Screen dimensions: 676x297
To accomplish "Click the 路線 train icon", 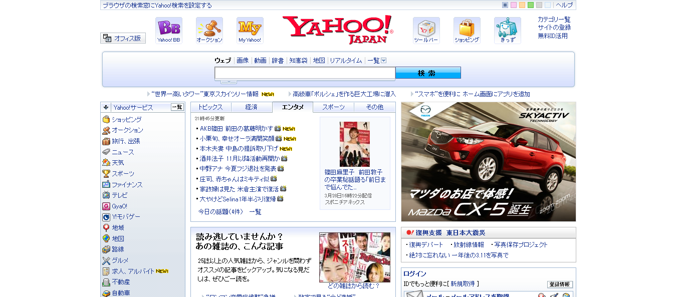I will click(106, 249).
